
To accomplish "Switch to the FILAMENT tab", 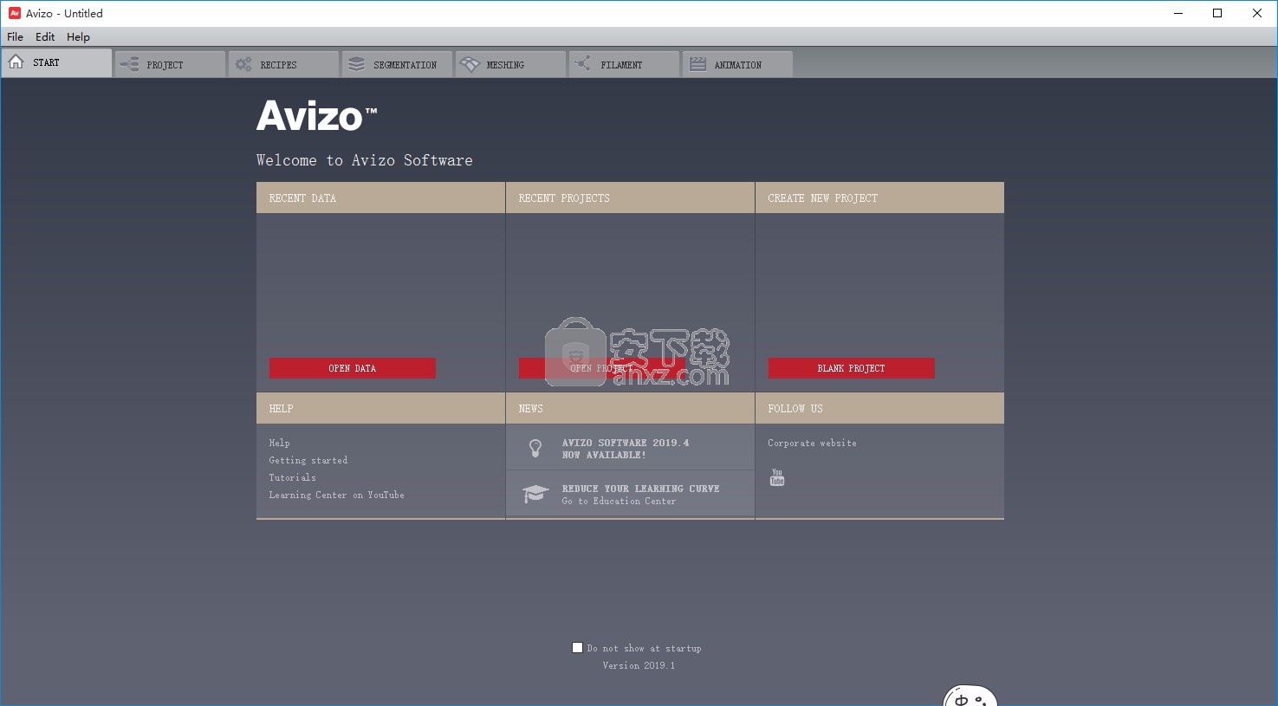I will coord(624,64).
